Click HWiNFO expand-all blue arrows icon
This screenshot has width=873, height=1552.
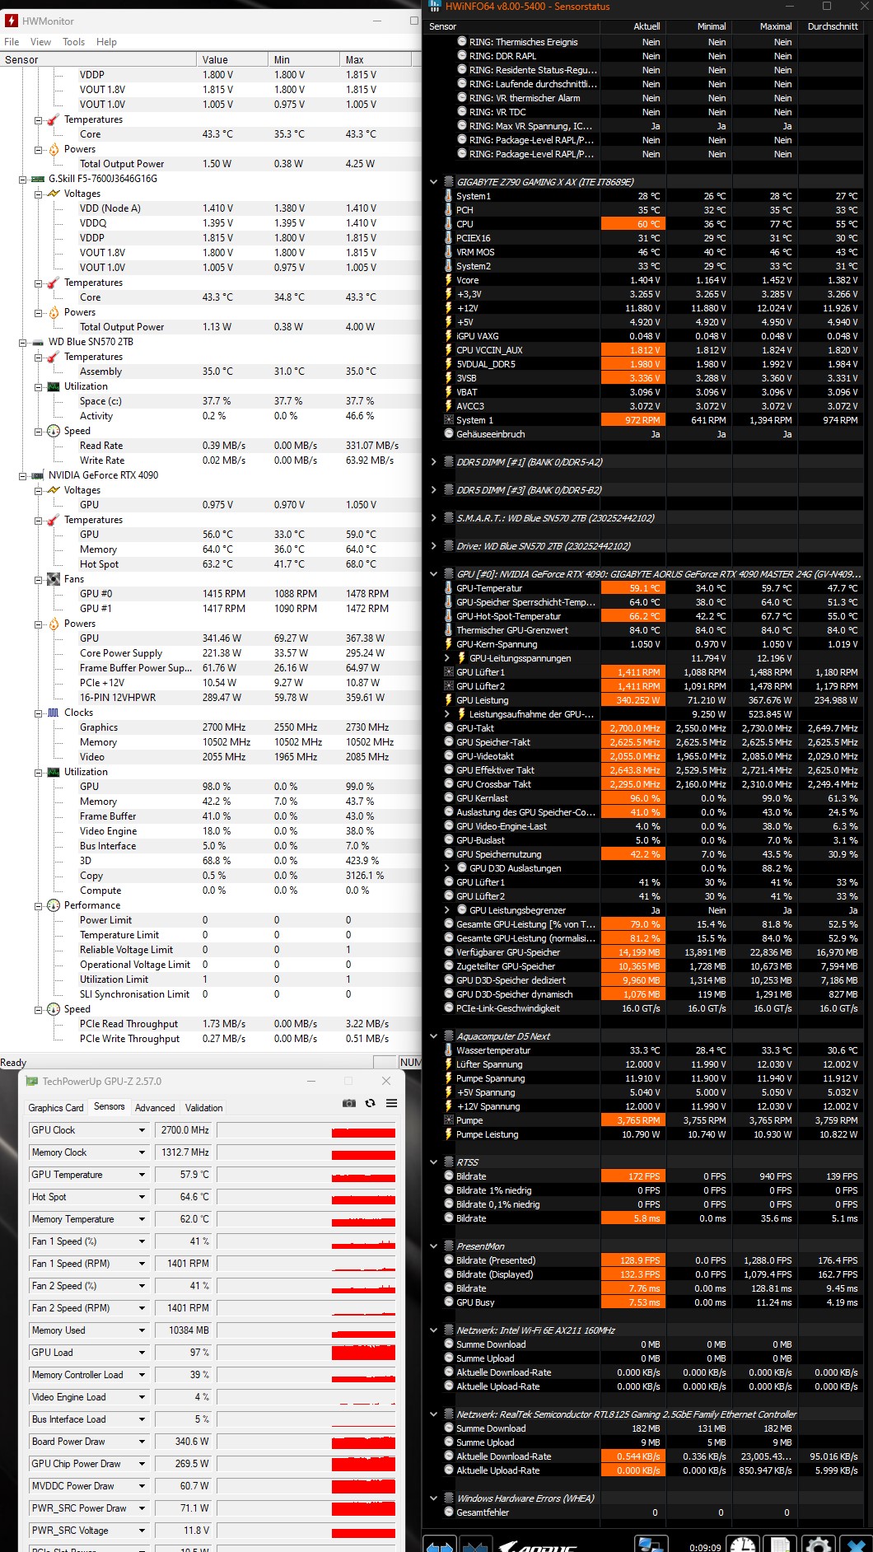(x=439, y=1545)
